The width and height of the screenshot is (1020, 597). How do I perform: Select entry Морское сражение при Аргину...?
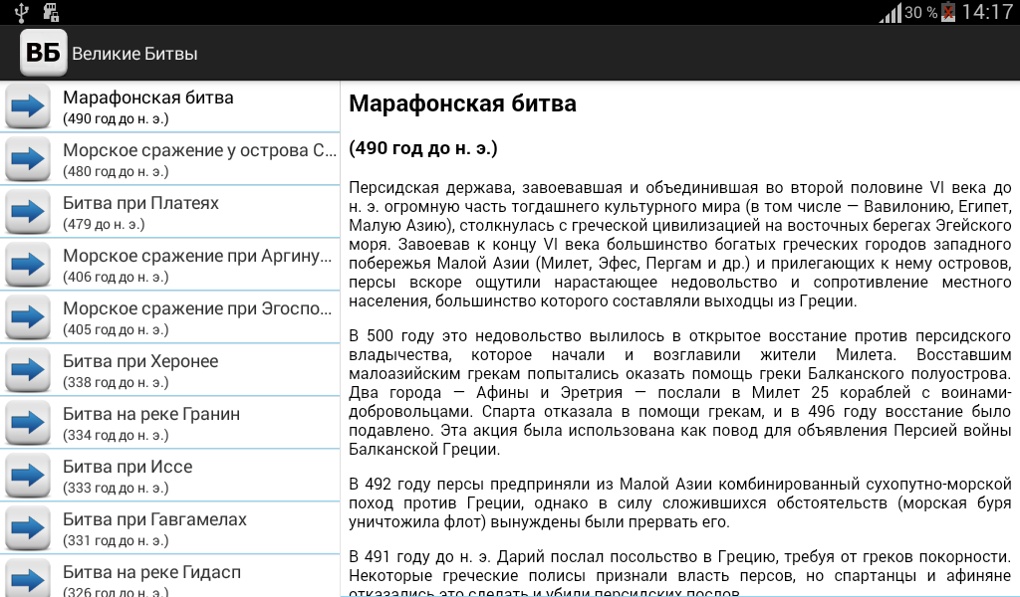point(169,265)
